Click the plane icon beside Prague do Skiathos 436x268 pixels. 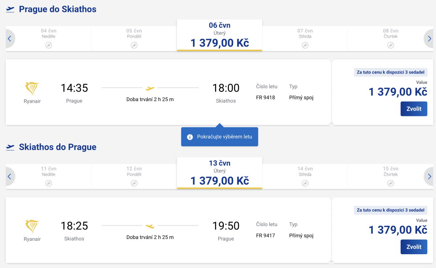(10, 9)
